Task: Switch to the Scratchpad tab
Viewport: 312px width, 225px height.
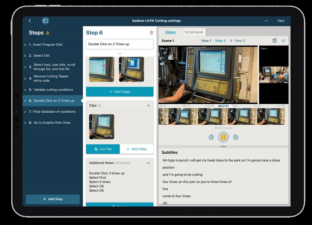Action: 194,32
